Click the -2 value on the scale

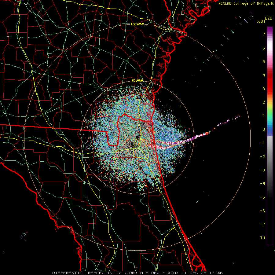tap(262, 157)
